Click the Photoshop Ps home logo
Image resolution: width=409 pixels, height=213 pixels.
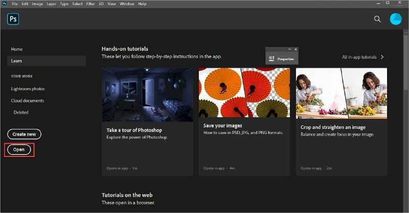point(13,19)
